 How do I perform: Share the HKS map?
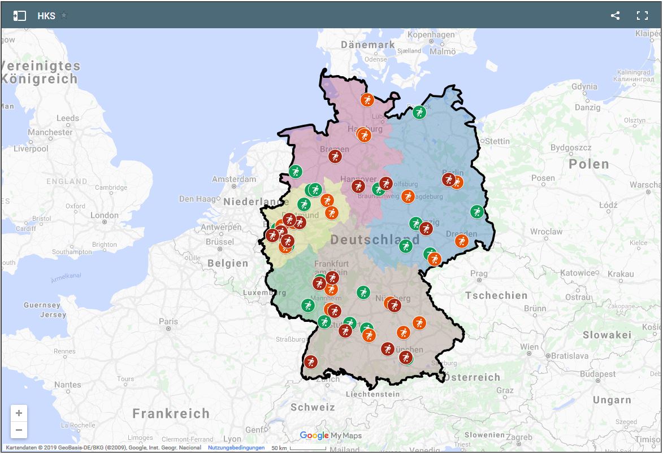pos(615,16)
